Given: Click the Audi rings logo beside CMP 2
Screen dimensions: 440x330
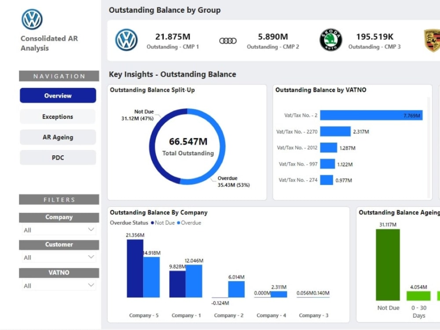Looking at the screenshot, I should [x=228, y=41].
